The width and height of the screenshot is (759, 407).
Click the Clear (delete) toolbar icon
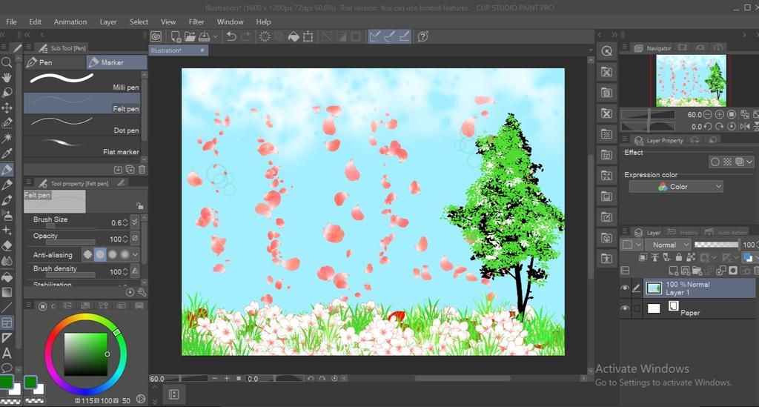click(x=265, y=36)
